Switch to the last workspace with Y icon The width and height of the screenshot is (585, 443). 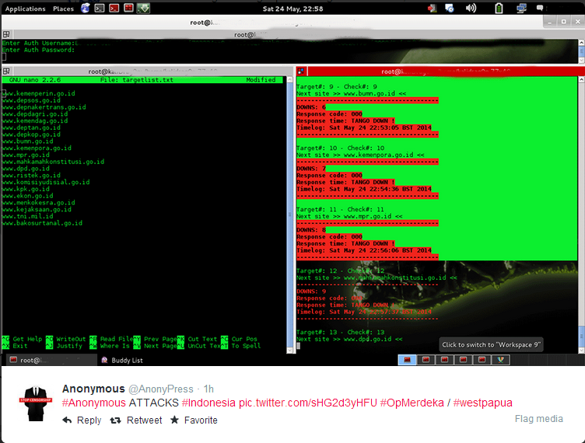(x=500, y=360)
